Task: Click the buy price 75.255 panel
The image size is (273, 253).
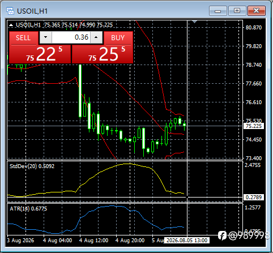Action: pyautogui.click(x=103, y=54)
